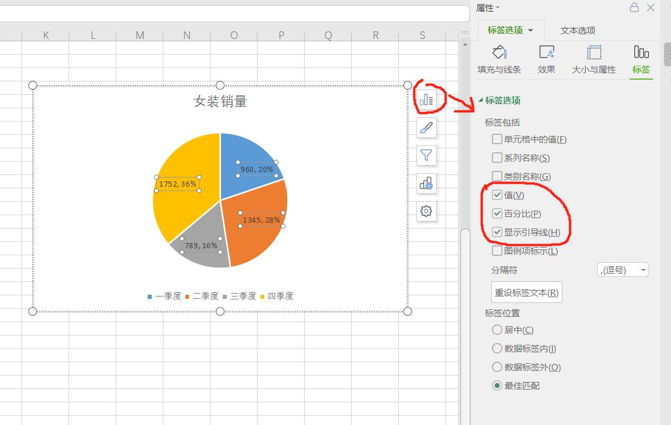Select column R header
The height and width of the screenshot is (425, 671).
pos(375,35)
